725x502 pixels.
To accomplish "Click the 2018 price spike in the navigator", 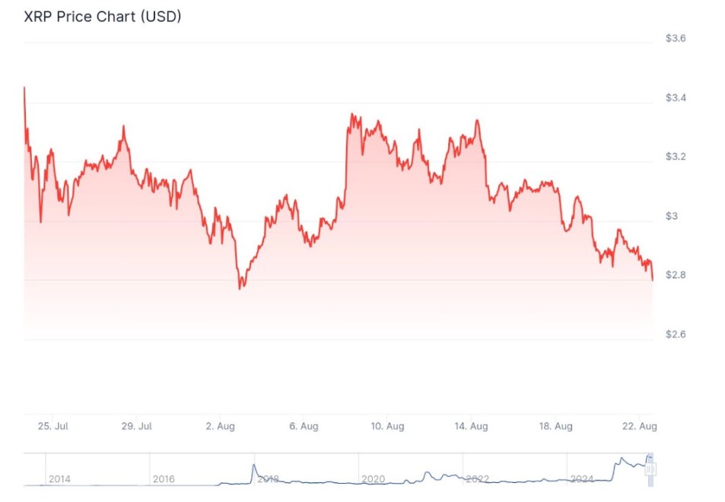I will [255, 465].
